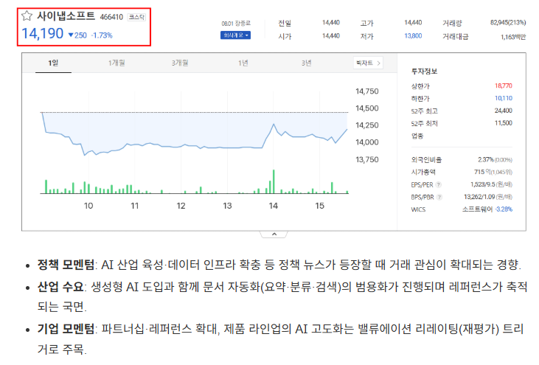The width and height of the screenshot is (539, 365).
Task: Click the 투자정보 heading
Action: coord(424,72)
